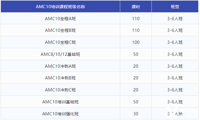Screen dimensions: 200x120
Task: Click the 110 hours cell for 全程A班
Action: tap(136, 19)
